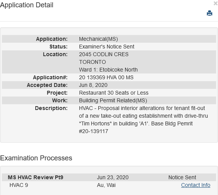
Task: Select Restaurant 30 Seats or Less project
Action: pos(114,93)
